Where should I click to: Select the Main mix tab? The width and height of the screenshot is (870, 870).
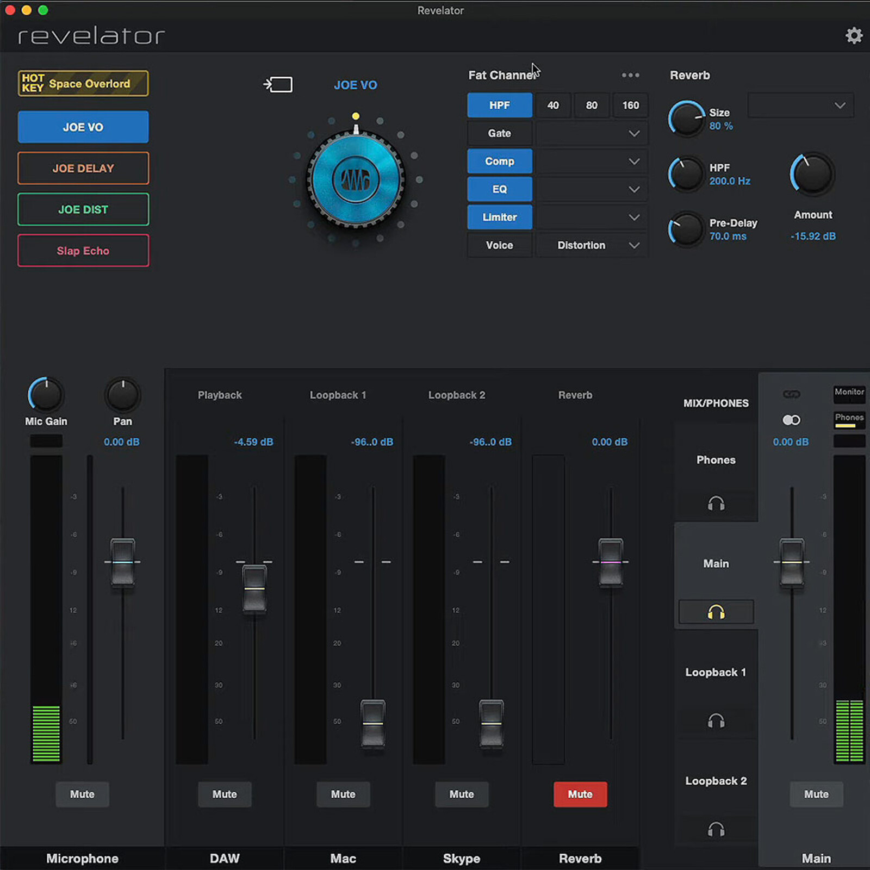(x=716, y=563)
